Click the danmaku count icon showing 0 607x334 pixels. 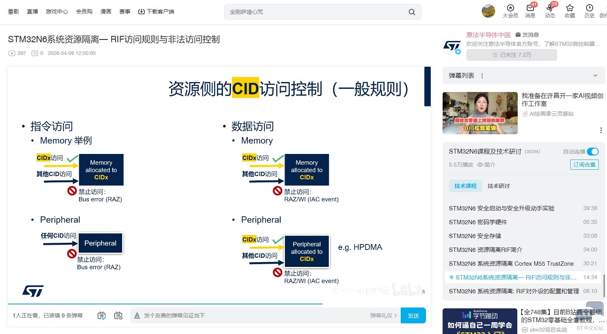tap(35, 53)
